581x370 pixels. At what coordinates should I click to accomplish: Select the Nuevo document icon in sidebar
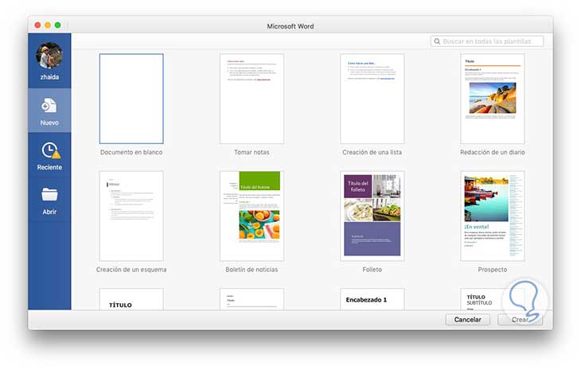tap(49, 106)
